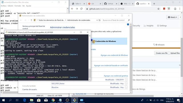The height and width of the screenshot is (103, 183).
Task: Expand credential modified 7/06/2019
Action: pyautogui.click(x=126, y=80)
